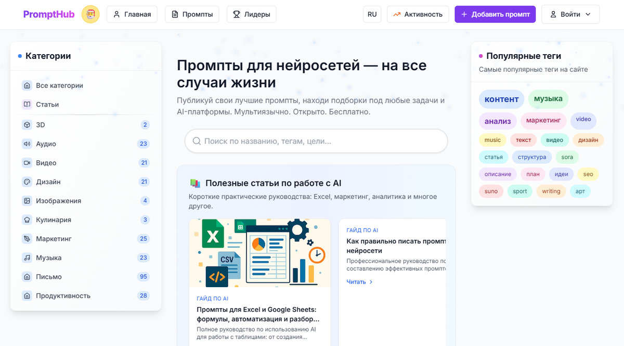Click the Кулинария chef hat icon
The width and height of the screenshot is (624, 346).
pyautogui.click(x=27, y=220)
